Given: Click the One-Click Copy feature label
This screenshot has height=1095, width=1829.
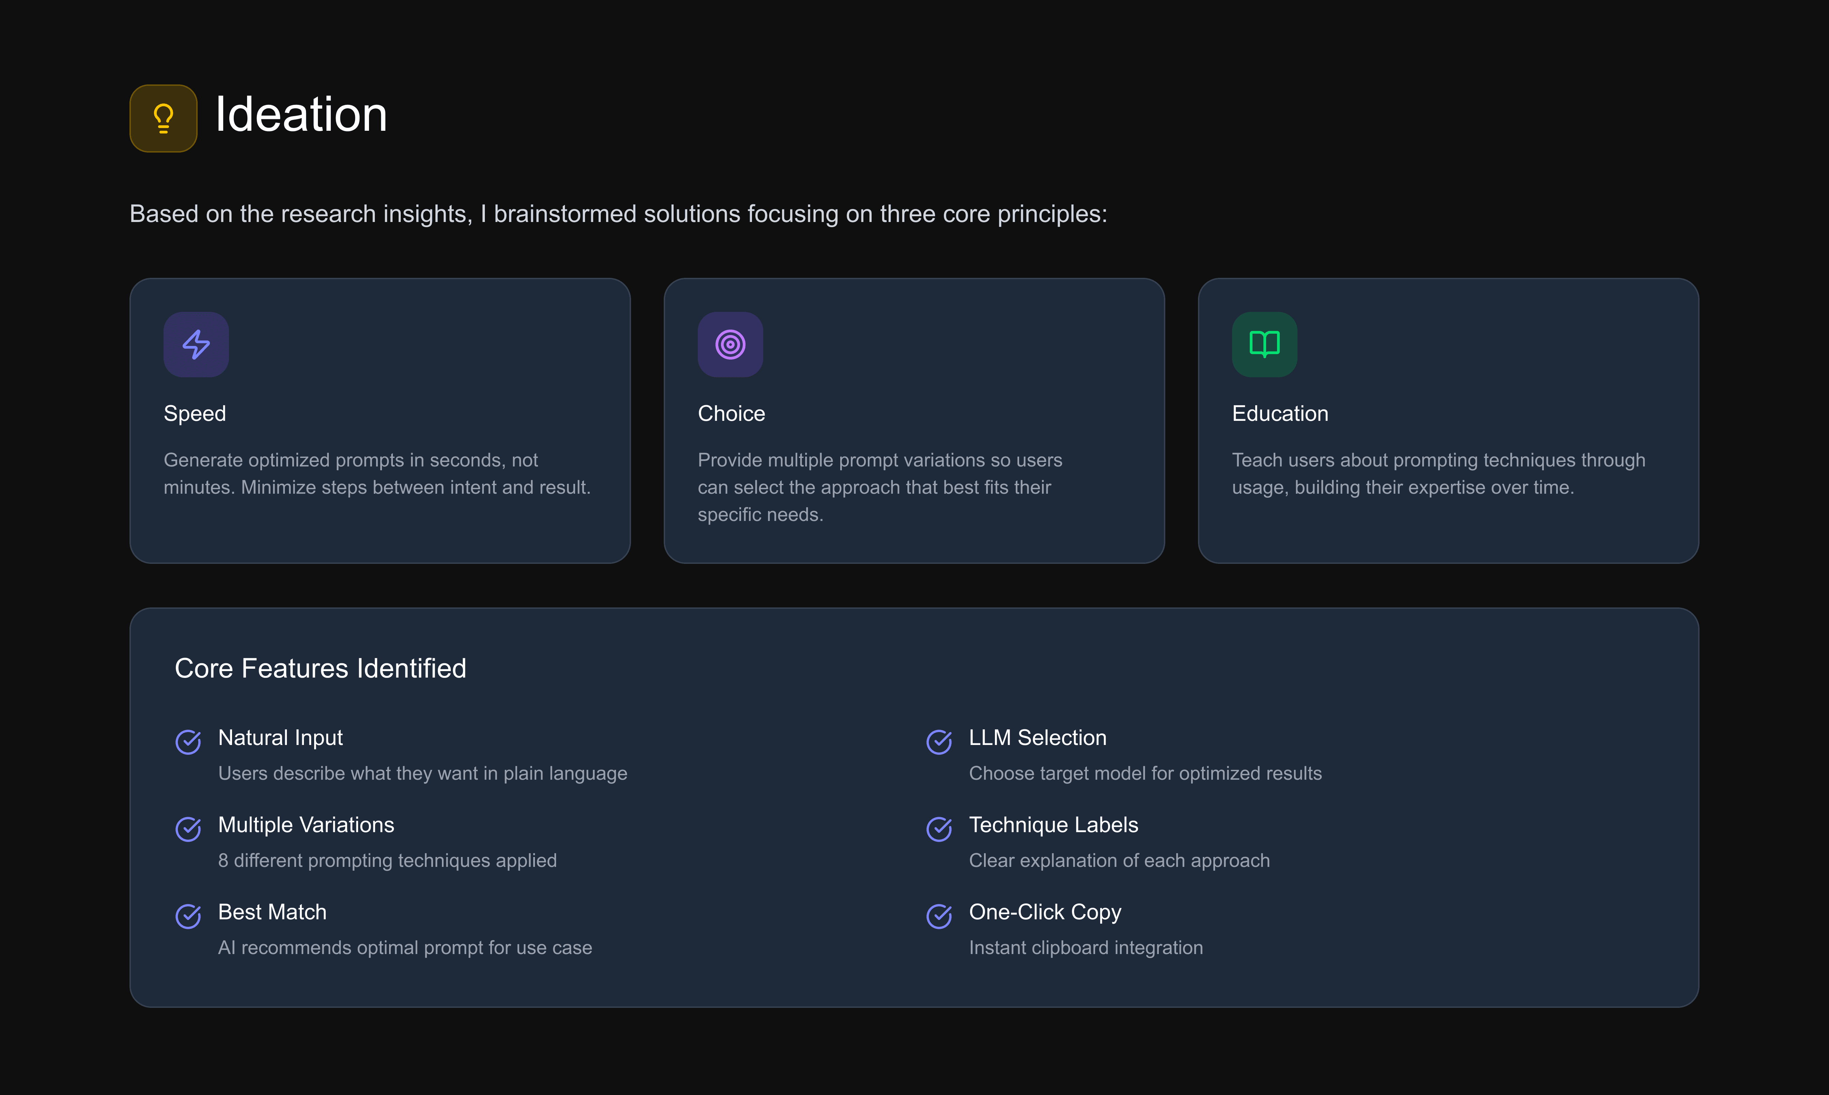Looking at the screenshot, I should tap(1044, 912).
